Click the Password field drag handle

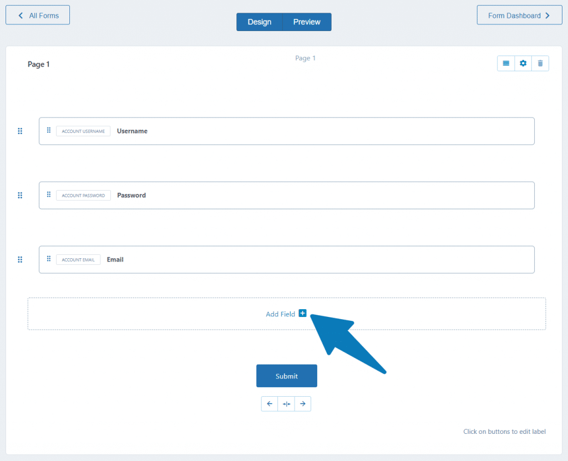tap(48, 194)
